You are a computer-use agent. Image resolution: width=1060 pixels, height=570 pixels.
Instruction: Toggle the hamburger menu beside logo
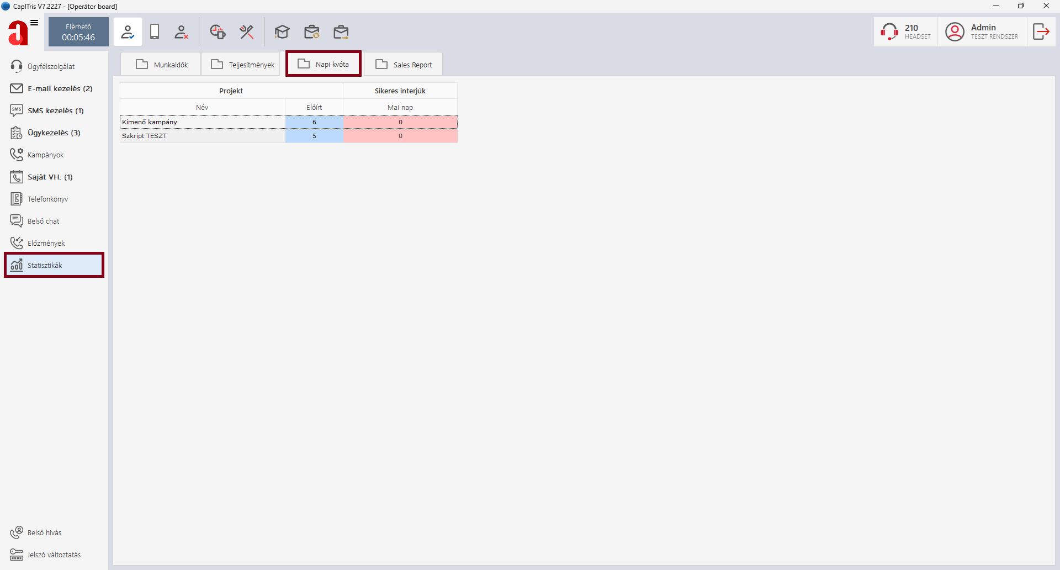click(x=34, y=23)
